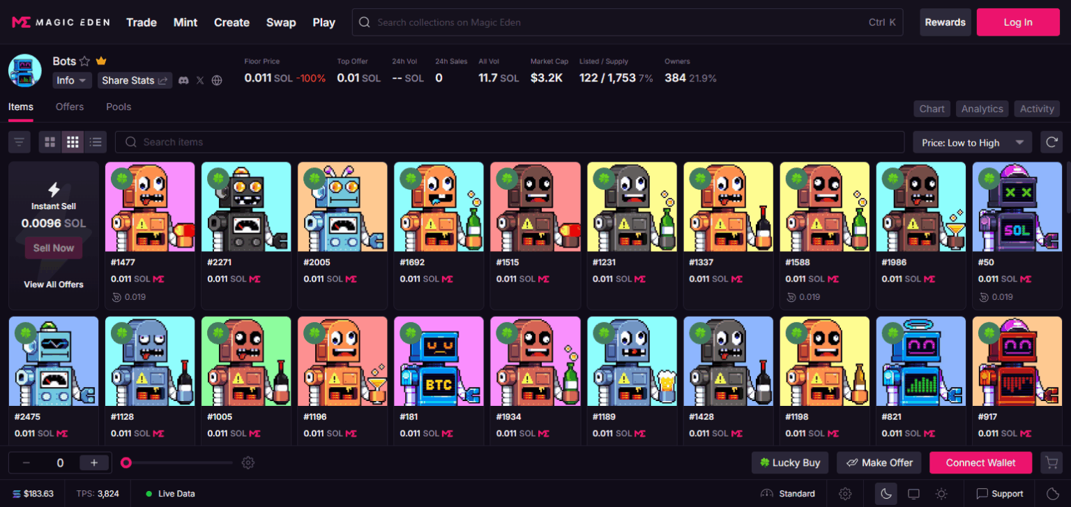Open the filters panel

click(19, 142)
